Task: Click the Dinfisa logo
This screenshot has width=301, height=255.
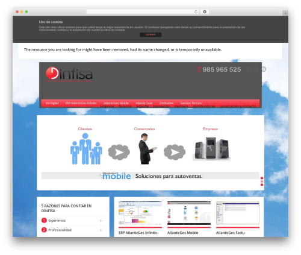Action: [69, 75]
